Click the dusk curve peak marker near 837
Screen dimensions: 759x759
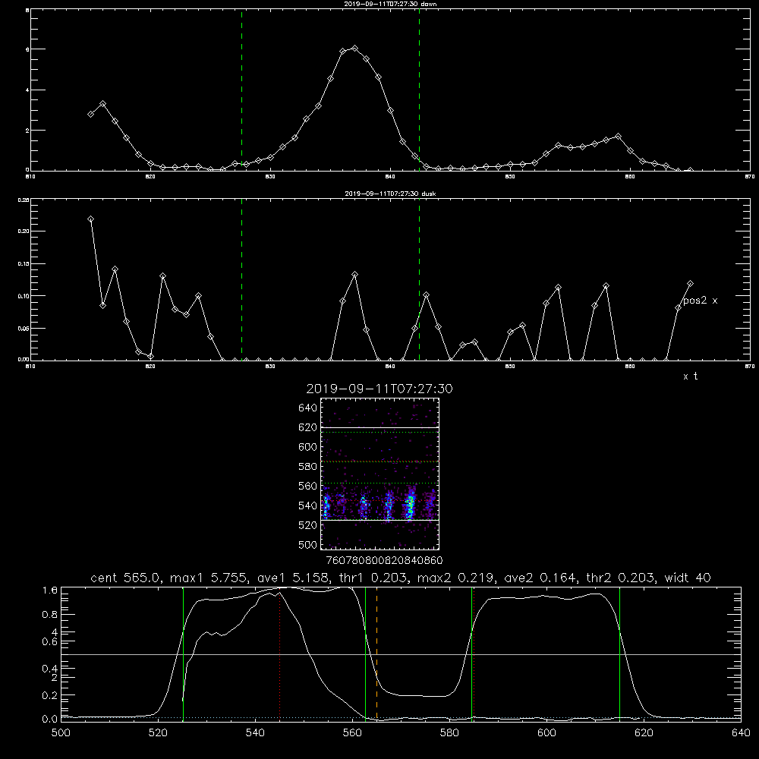pyautogui.click(x=354, y=275)
